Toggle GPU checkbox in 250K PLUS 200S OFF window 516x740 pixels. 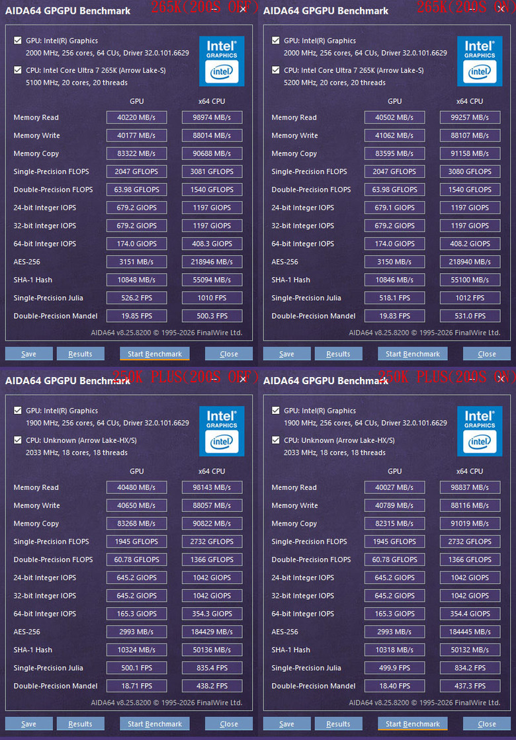click(x=18, y=411)
